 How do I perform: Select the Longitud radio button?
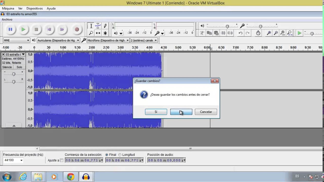(x=120, y=155)
